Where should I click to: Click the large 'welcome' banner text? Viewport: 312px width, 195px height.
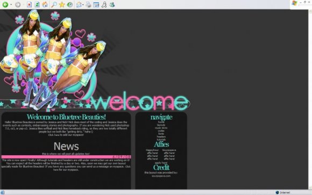pyautogui.click(x=140, y=101)
